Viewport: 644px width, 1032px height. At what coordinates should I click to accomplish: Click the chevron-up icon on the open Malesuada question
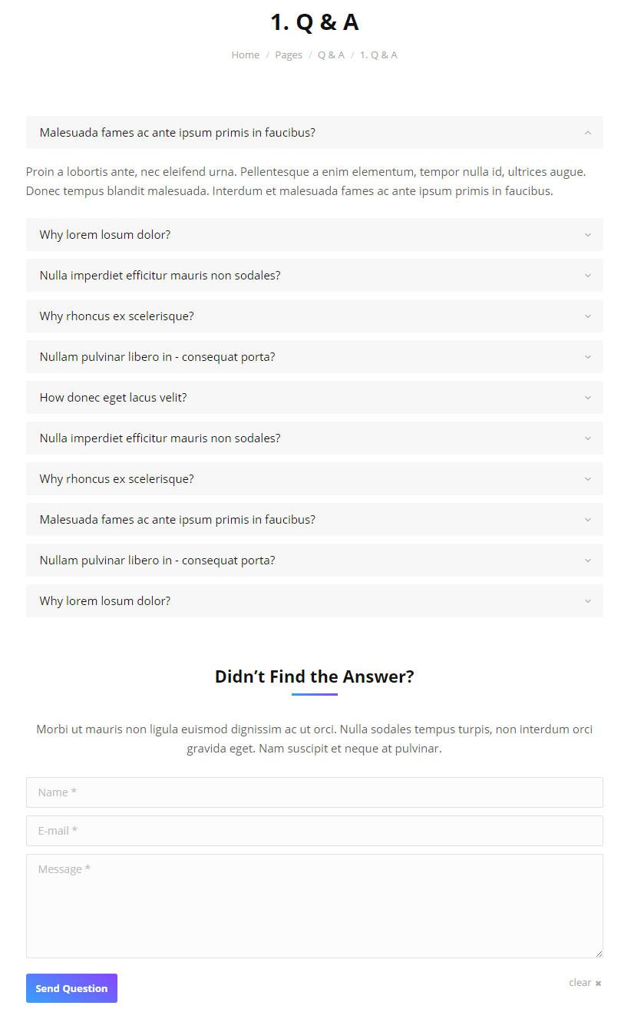click(588, 133)
